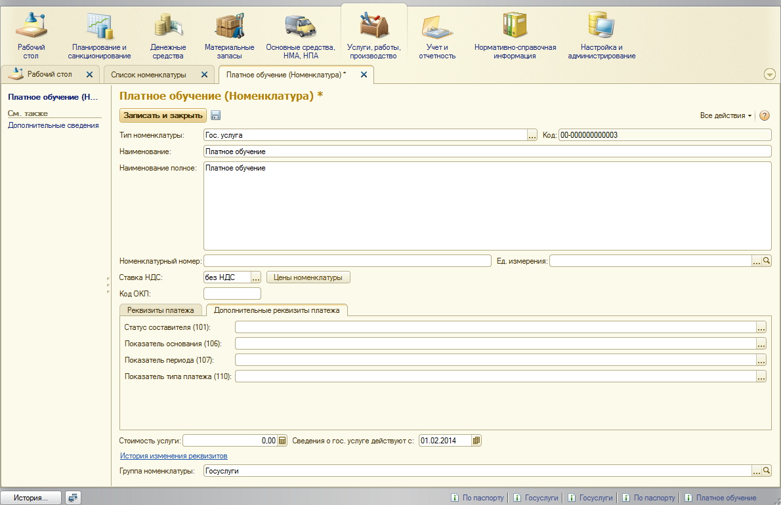Click the Записать и закрыть button
The image size is (781, 505).
(x=163, y=115)
